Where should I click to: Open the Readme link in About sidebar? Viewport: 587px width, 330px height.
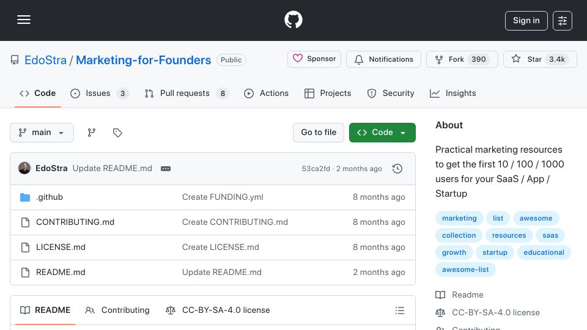(x=459, y=295)
